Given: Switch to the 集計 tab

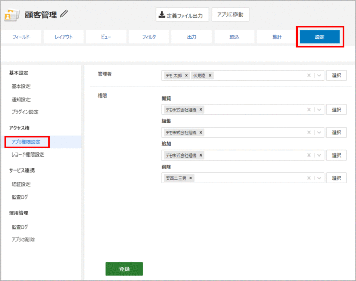Looking at the screenshot, I should pyautogui.click(x=277, y=37).
